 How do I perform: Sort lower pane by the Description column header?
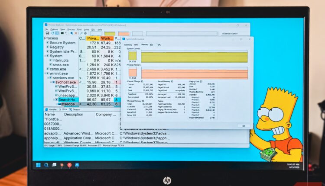(x=74, y=115)
